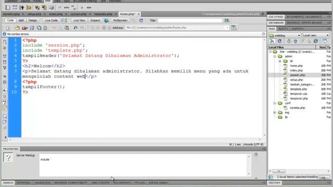Select koneksi.php in the conf folder
The width and height of the screenshot is (333, 187).
[x=298, y=108]
